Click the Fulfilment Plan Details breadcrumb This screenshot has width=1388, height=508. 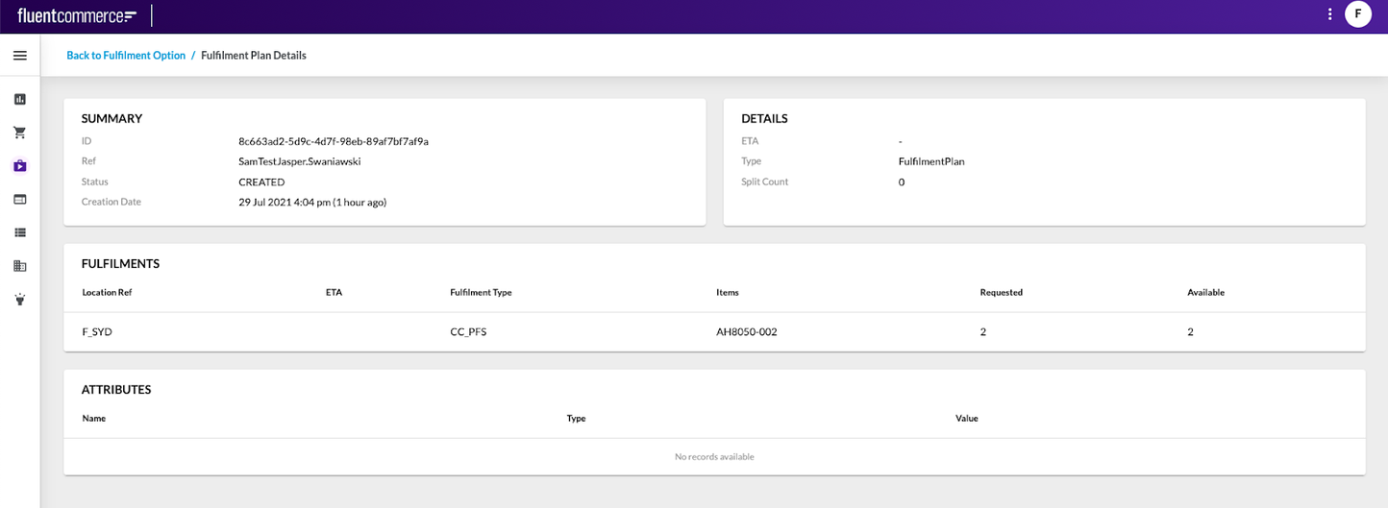254,56
